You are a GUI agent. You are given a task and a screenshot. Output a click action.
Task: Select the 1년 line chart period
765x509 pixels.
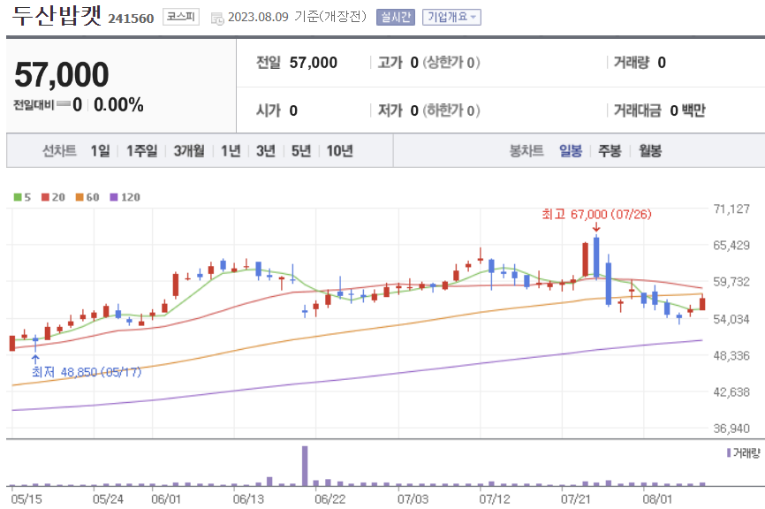(231, 151)
